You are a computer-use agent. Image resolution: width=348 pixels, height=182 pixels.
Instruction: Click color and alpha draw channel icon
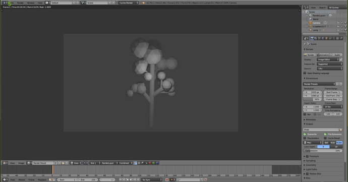(x=136, y=163)
